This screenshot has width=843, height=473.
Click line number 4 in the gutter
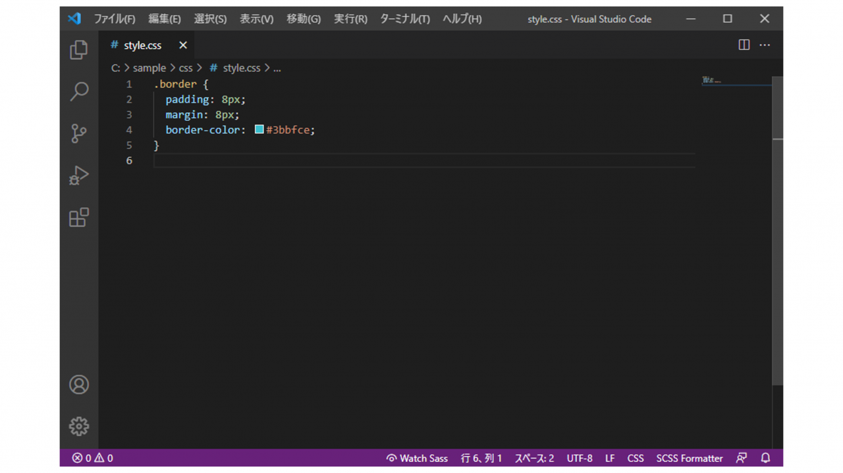click(x=129, y=130)
